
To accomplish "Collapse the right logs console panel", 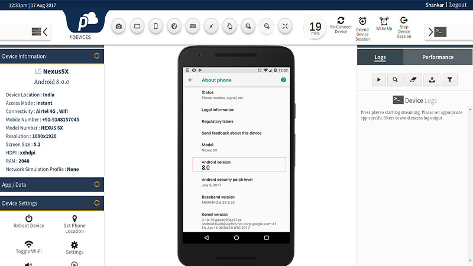I will click(x=438, y=32).
